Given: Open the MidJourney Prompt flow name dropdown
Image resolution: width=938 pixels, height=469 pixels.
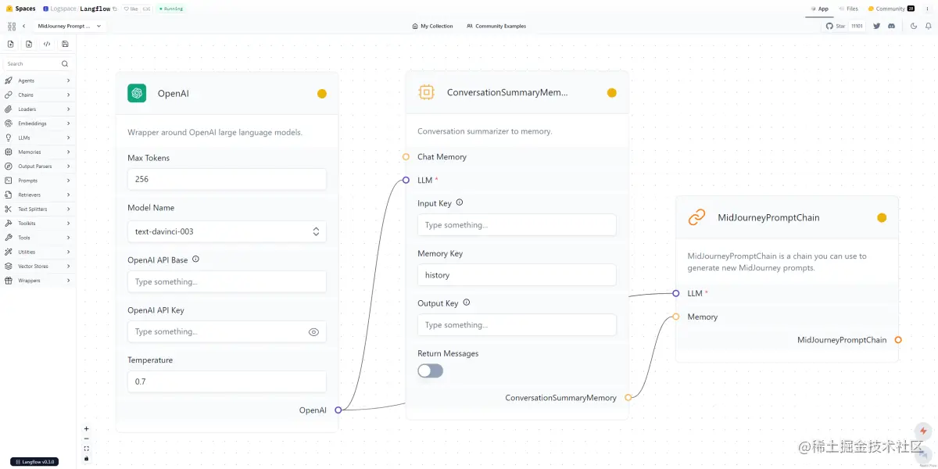Looking at the screenshot, I should click(x=70, y=26).
